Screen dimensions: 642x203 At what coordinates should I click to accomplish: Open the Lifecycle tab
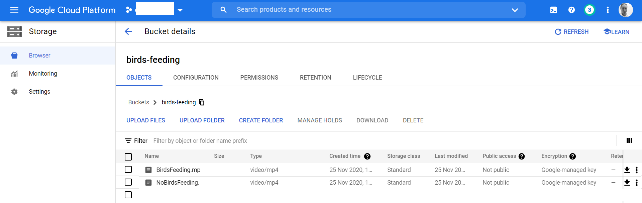point(367,78)
